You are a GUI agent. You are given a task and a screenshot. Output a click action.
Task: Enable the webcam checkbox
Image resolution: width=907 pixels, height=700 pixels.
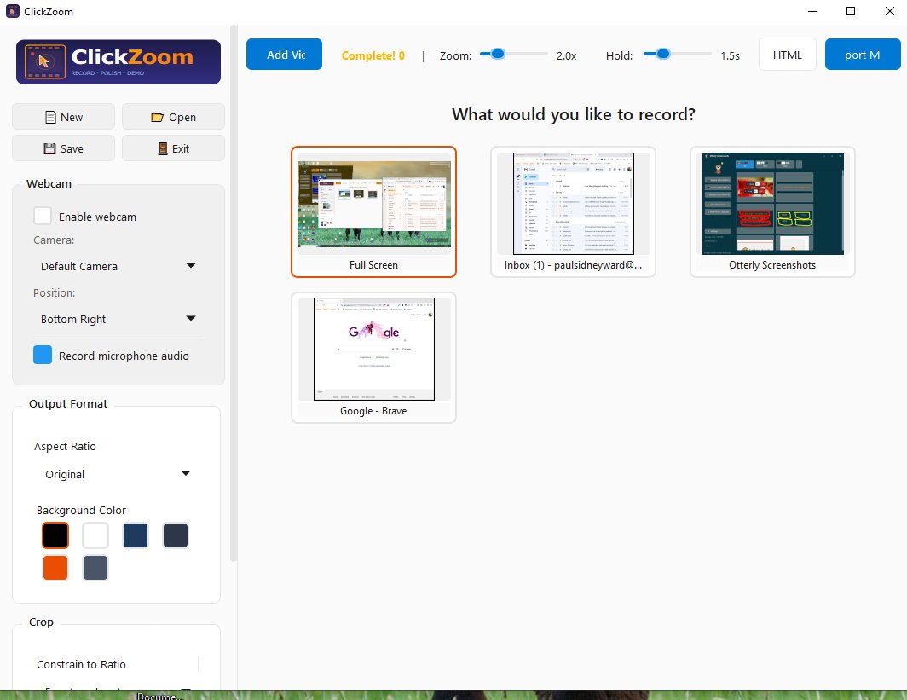coord(42,216)
